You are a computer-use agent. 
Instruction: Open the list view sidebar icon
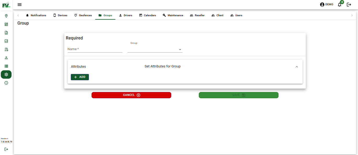tap(6, 66)
